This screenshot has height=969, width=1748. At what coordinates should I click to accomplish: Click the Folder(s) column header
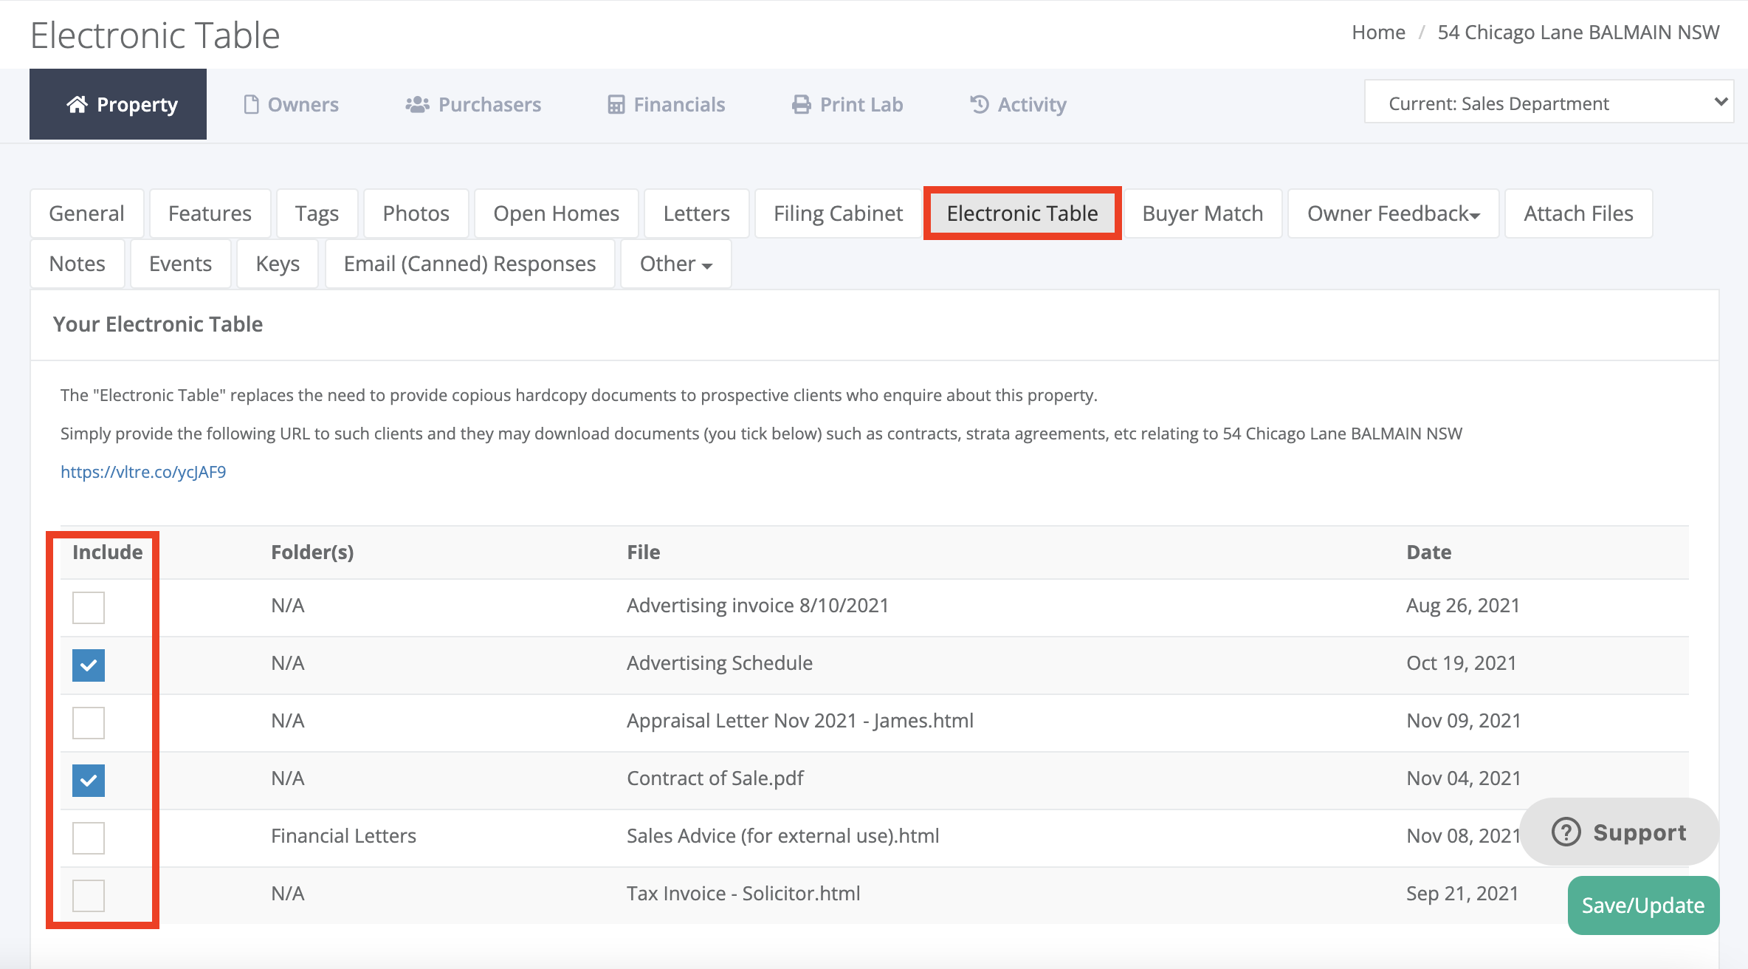click(x=312, y=552)
